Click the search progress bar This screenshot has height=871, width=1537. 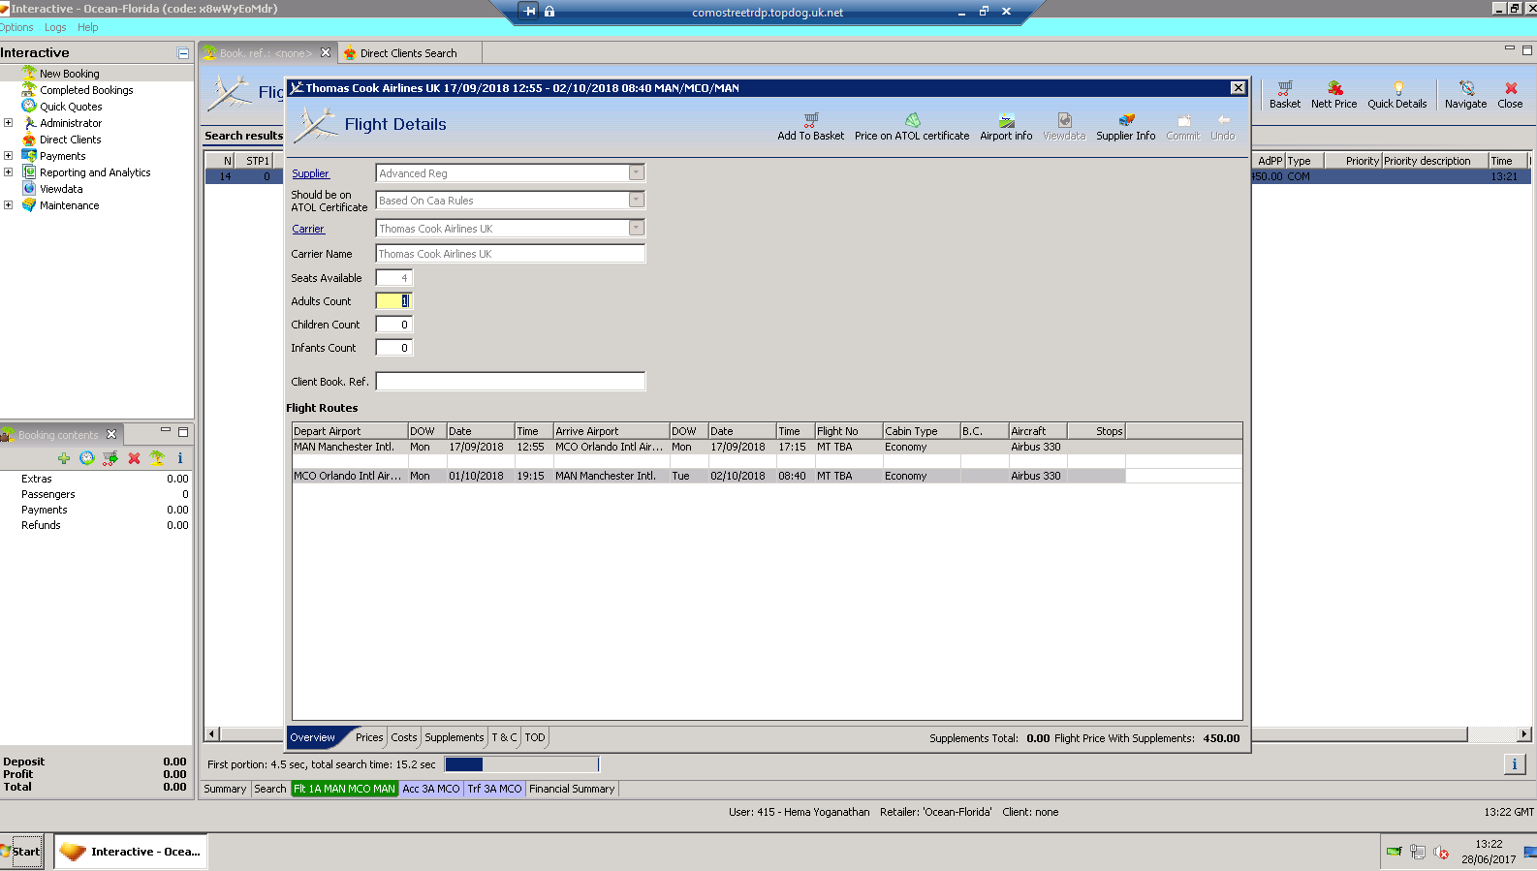521,764
